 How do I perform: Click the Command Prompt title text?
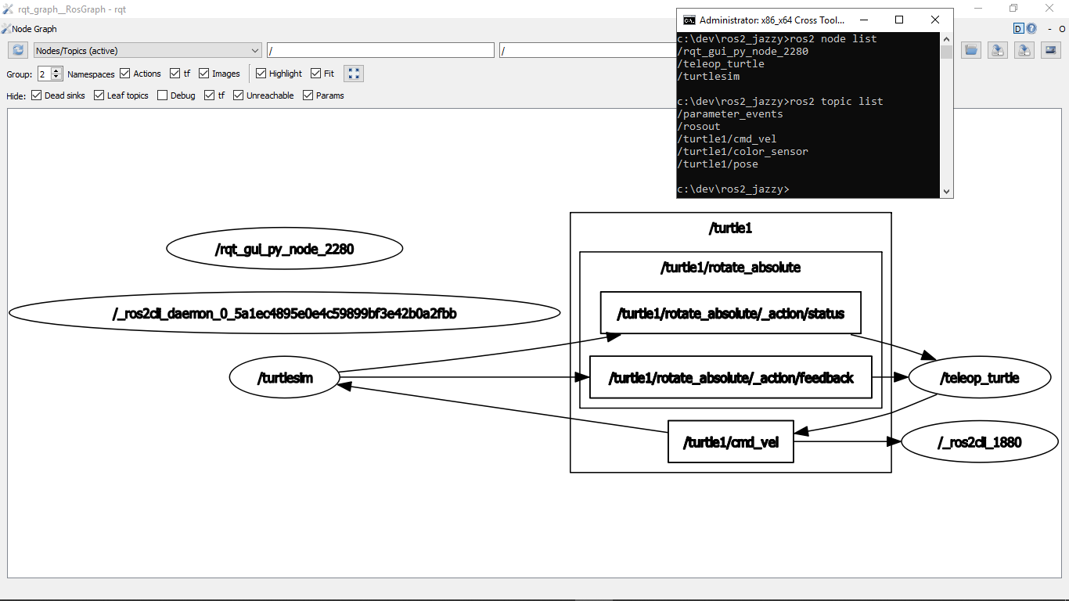[x=772, y=20]
